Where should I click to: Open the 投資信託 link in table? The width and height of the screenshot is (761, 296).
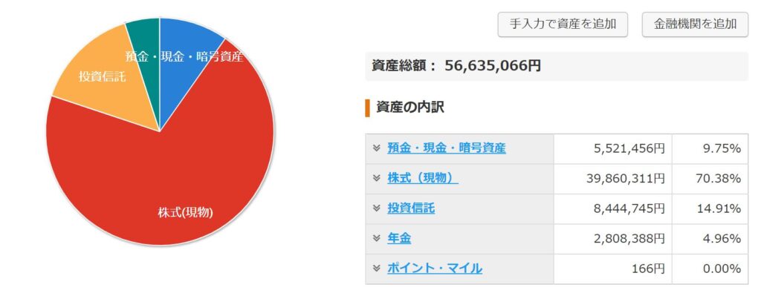(x=411, y=208)
